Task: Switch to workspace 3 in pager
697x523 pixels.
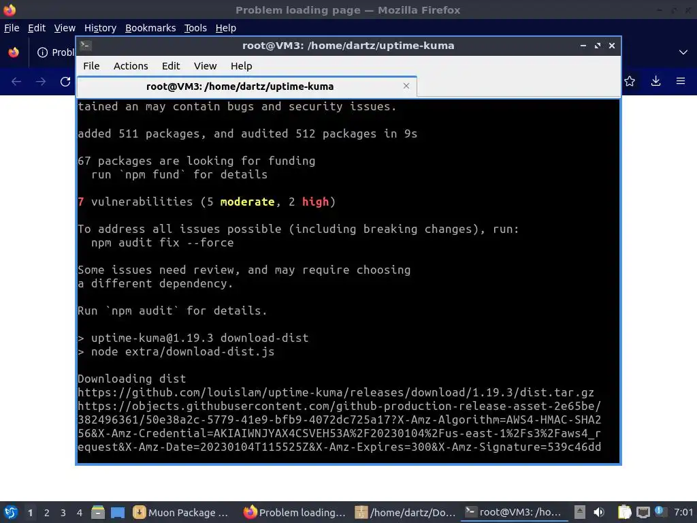Action: [x=63, y=513]
